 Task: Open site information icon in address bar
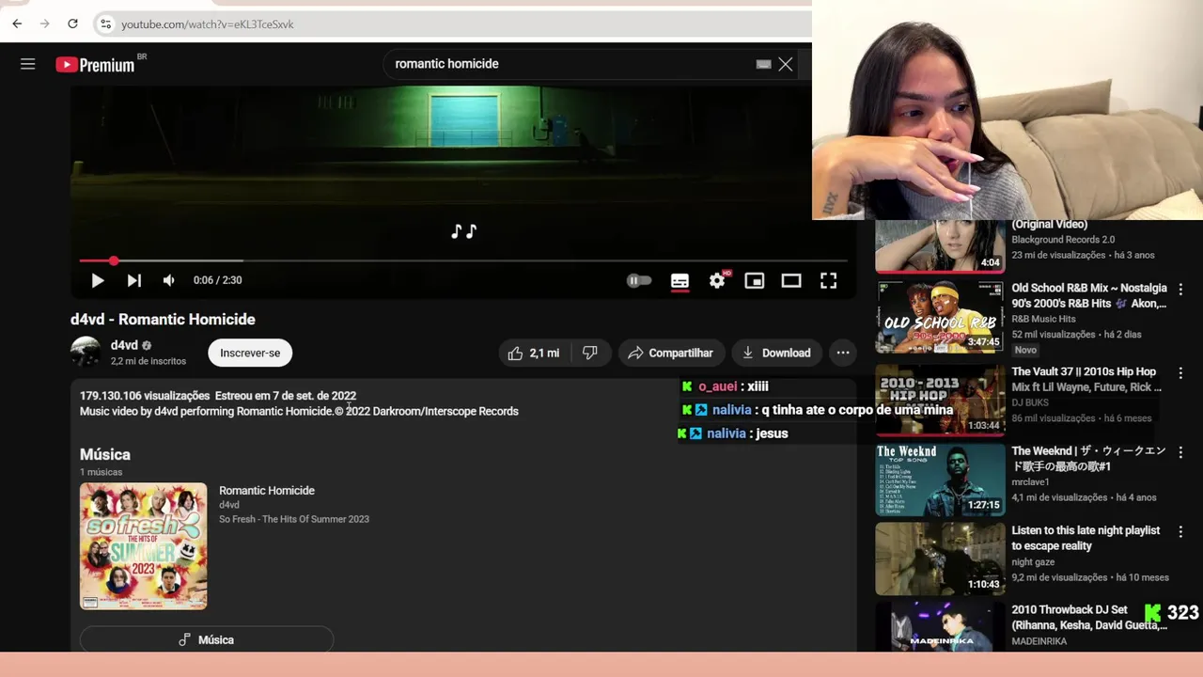click(105, 24)
